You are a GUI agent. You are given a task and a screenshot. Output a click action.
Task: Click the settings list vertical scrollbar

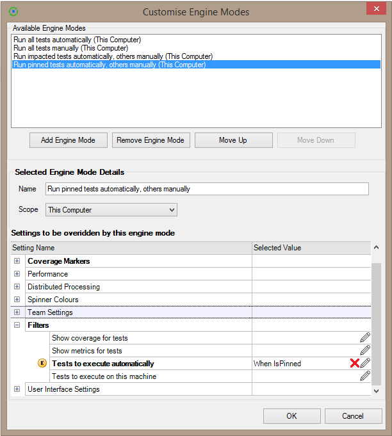pyautogui.click(x=376, y=320)
